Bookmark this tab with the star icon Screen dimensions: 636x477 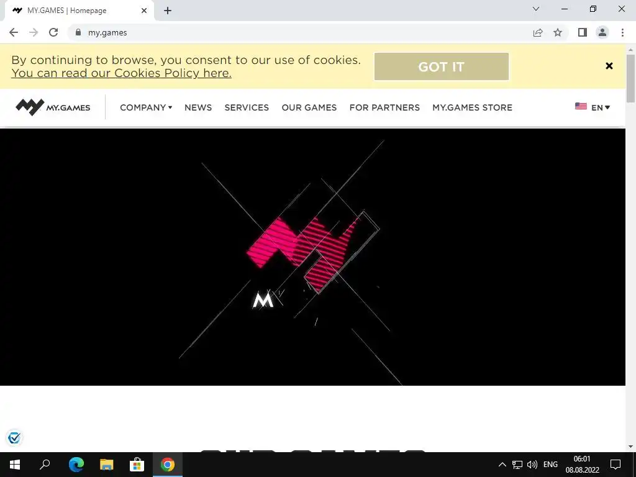point(558,32)
